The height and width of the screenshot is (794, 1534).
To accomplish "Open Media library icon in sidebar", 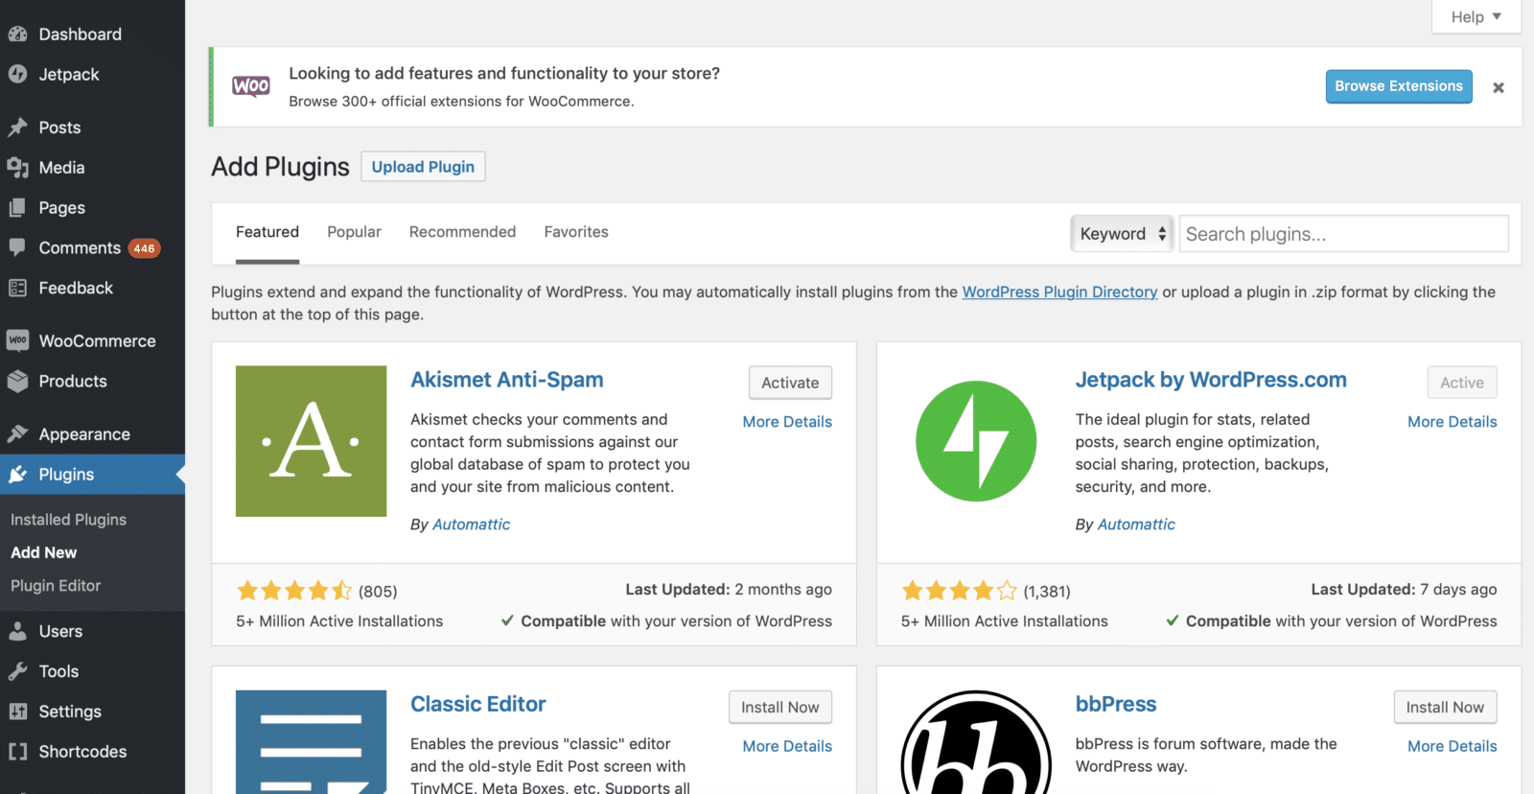I will click(x=17, y=168).
